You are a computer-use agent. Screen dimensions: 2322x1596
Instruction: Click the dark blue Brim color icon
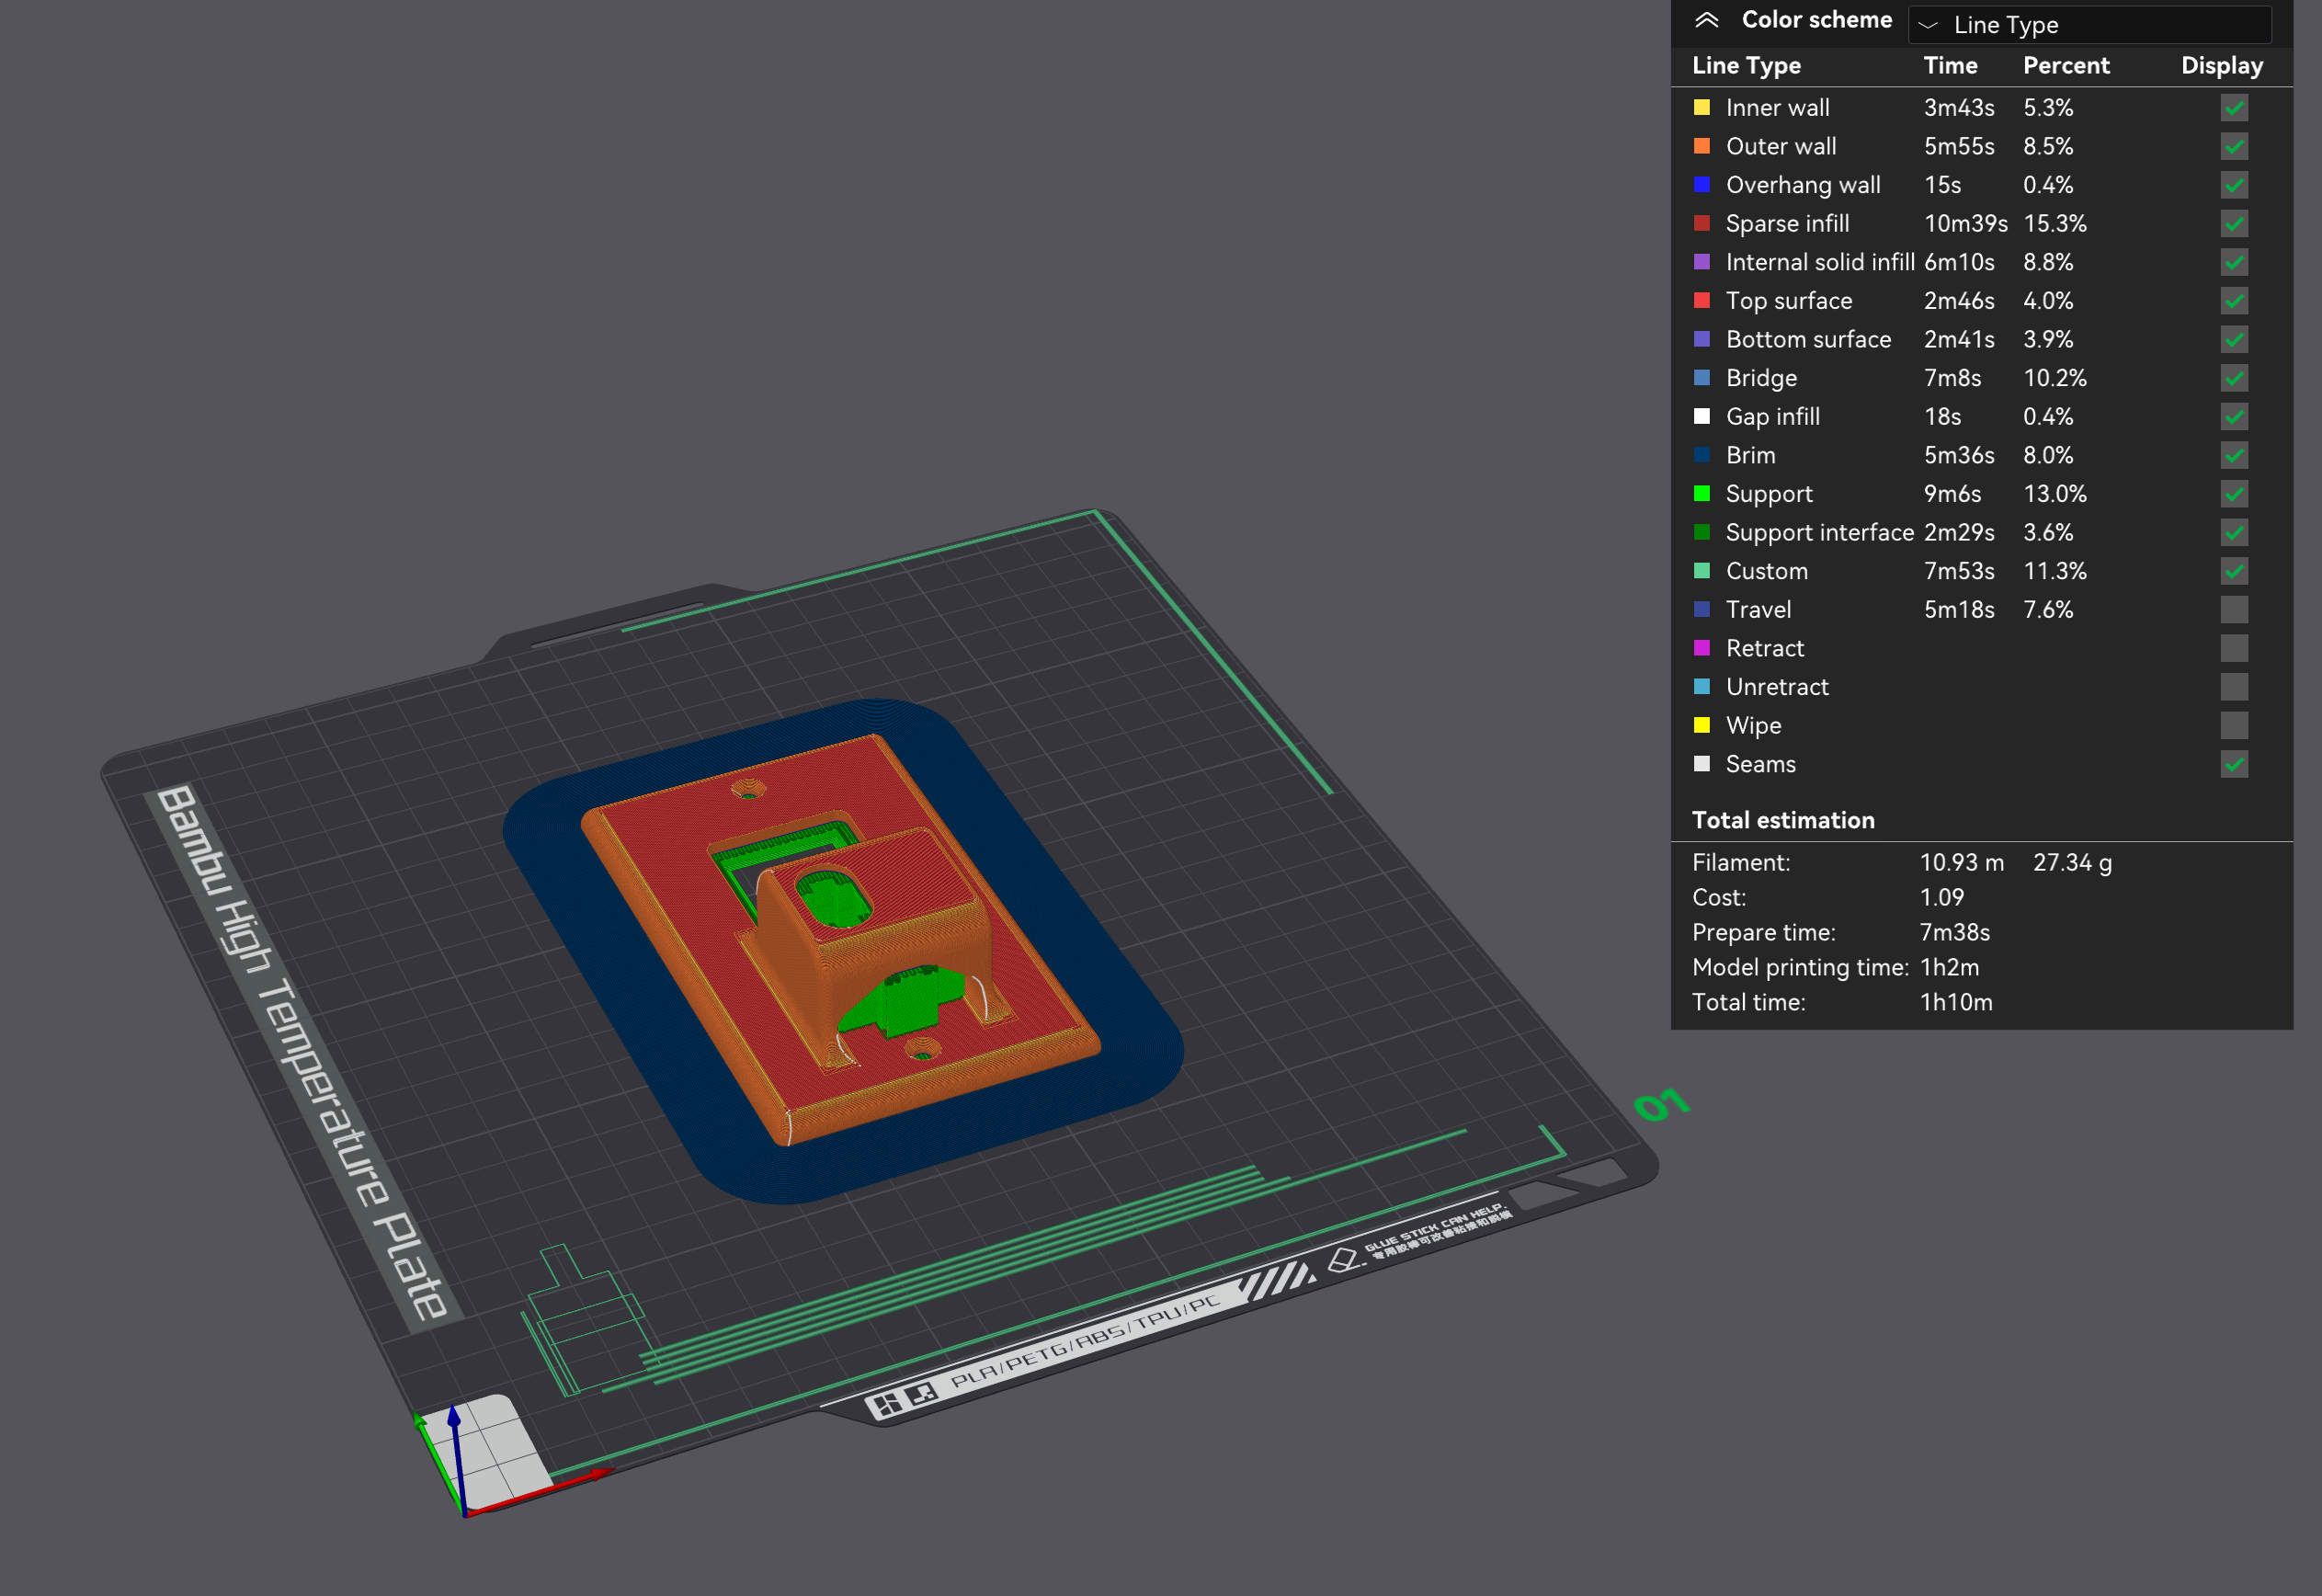(1702, 455)
